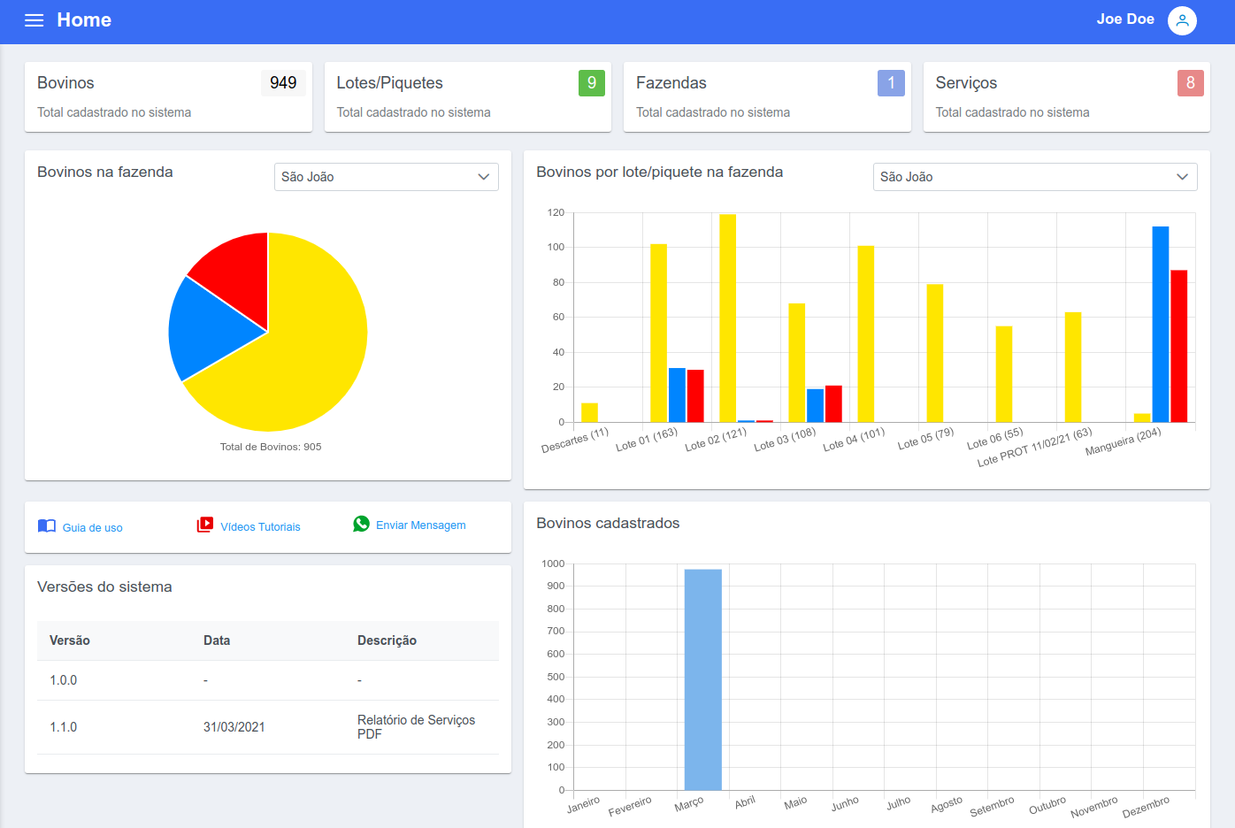Open the Bovinos summary card title
The width and height of the screenshot is (1235, 828).
click(x=65, y=83)
